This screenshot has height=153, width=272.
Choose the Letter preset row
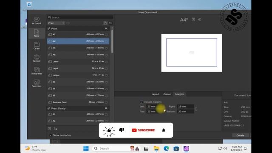(78, 62)
